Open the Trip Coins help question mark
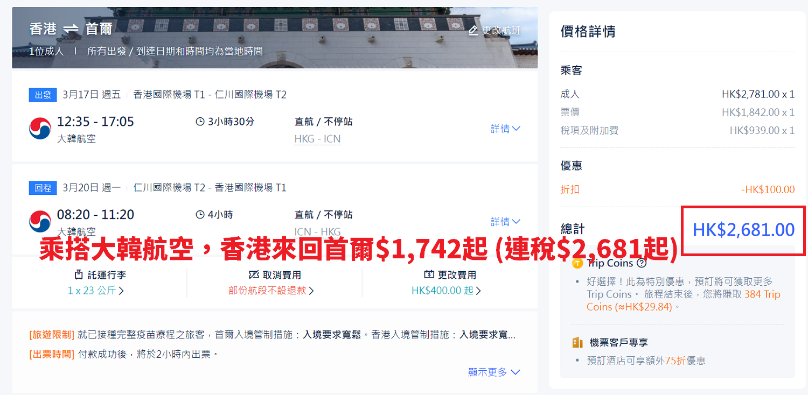This screenshot has width=808, height=395. [641, 263]
